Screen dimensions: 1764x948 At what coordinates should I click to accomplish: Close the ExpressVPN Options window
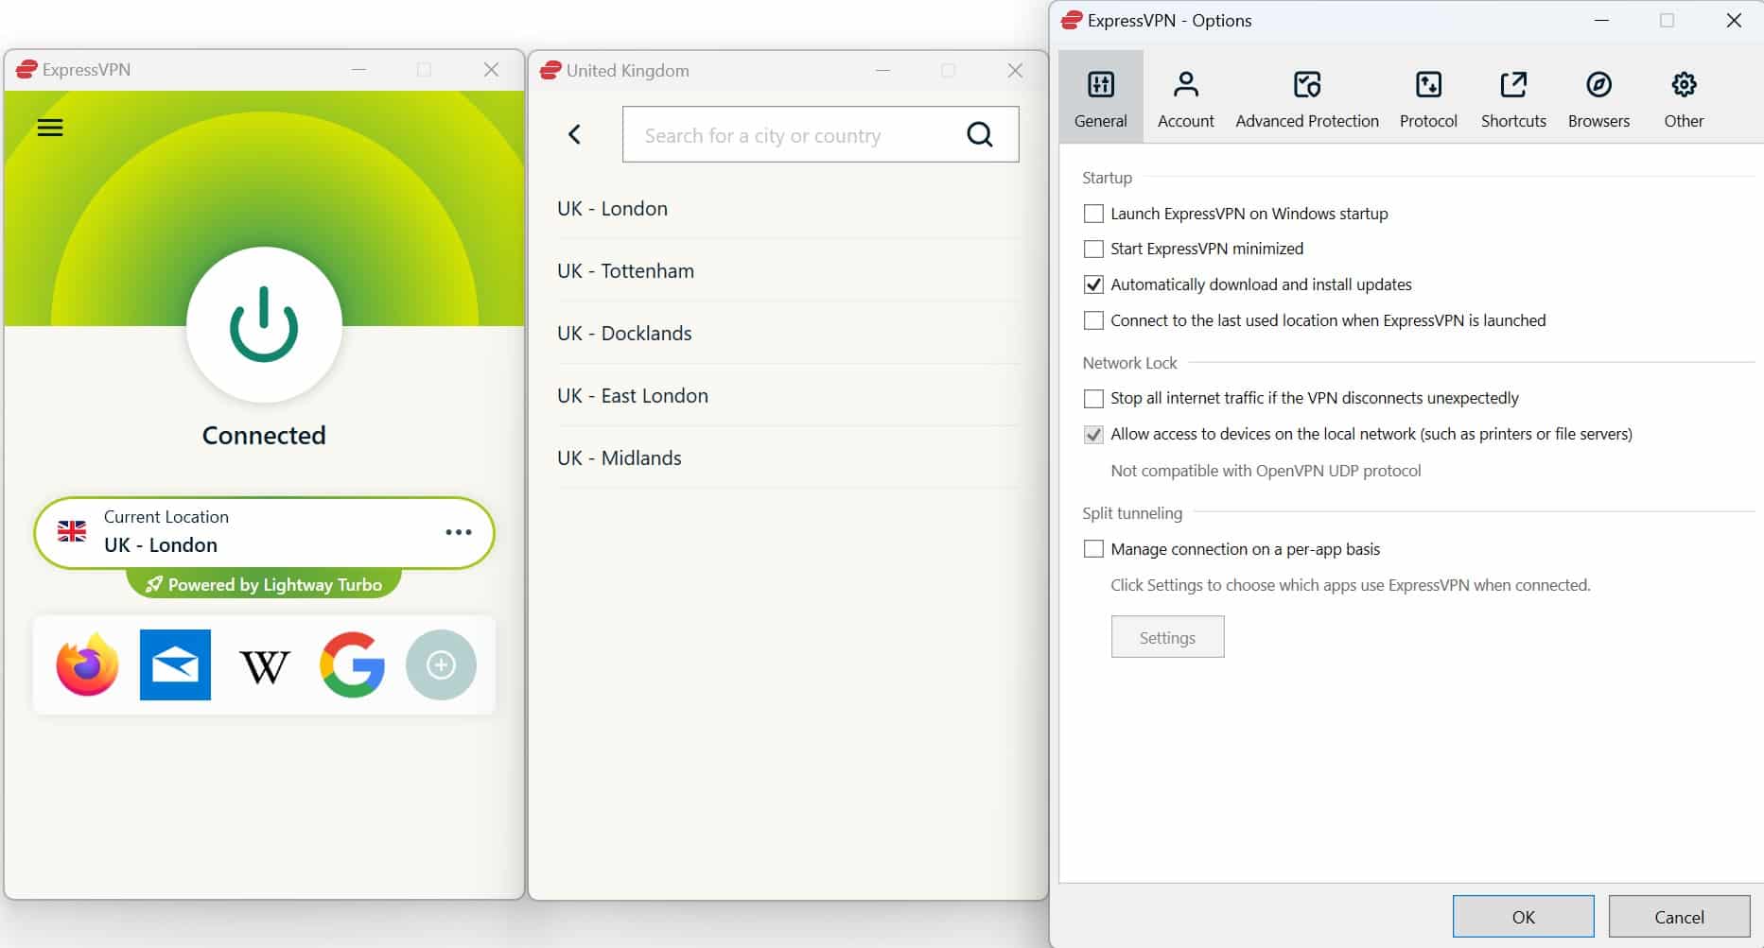click(1734, 20)
